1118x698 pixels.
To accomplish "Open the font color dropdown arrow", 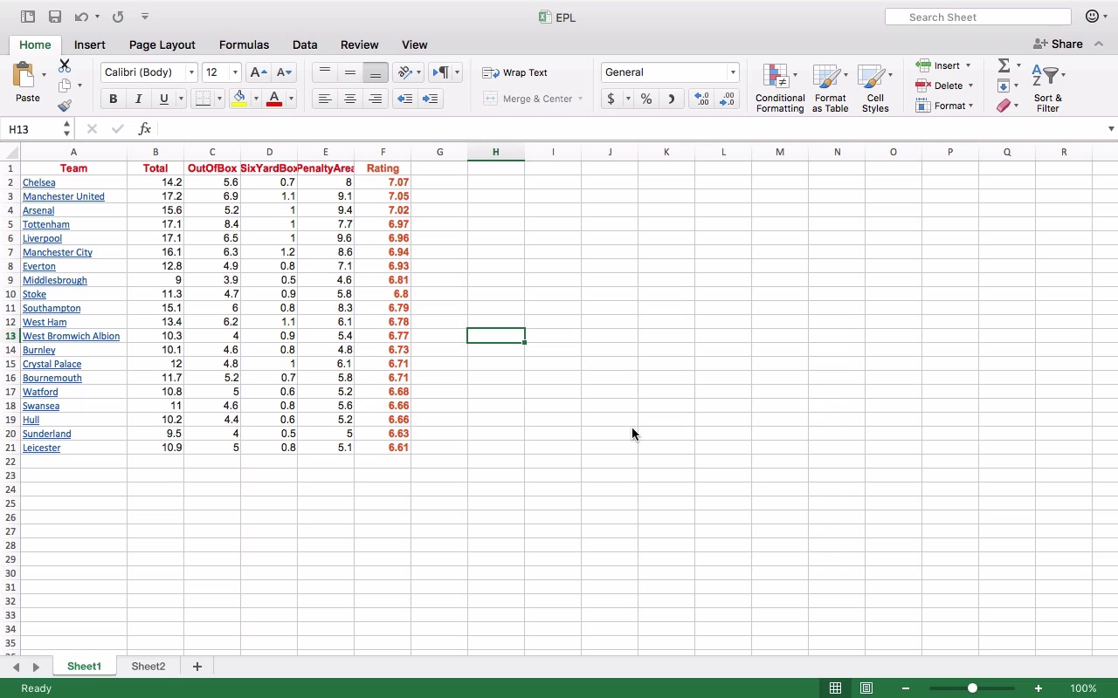I will coord(291,99).
